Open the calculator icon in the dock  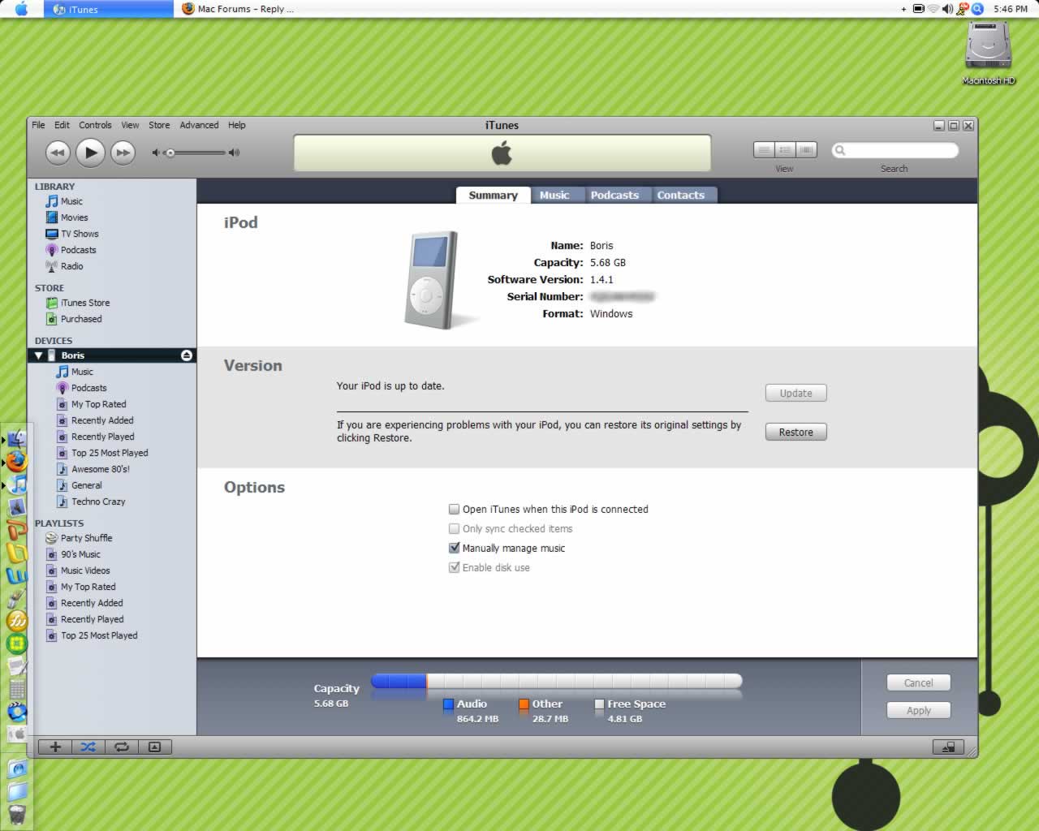tap(17, 689)
